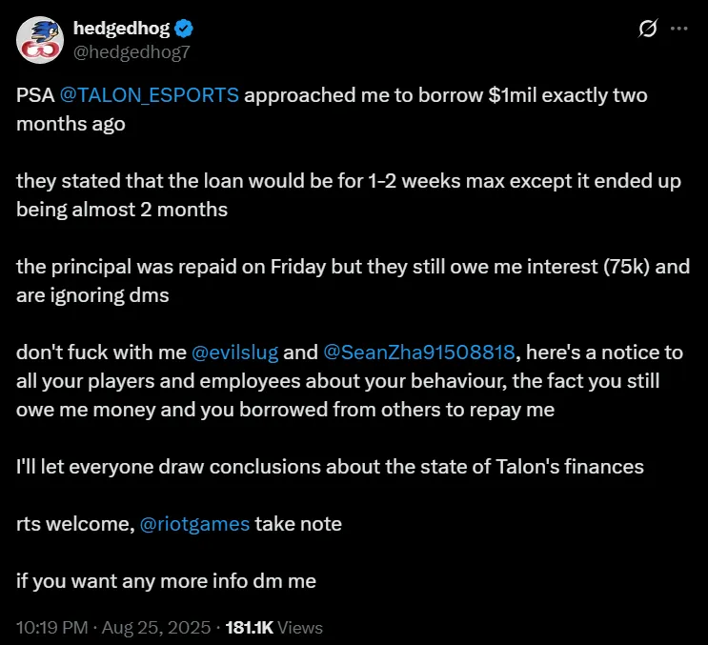Click the 10:19 PM Aug 25 timestamp
Image resolution: width=708 pixels, height=645 pixels.
click(x=114, y=628)
